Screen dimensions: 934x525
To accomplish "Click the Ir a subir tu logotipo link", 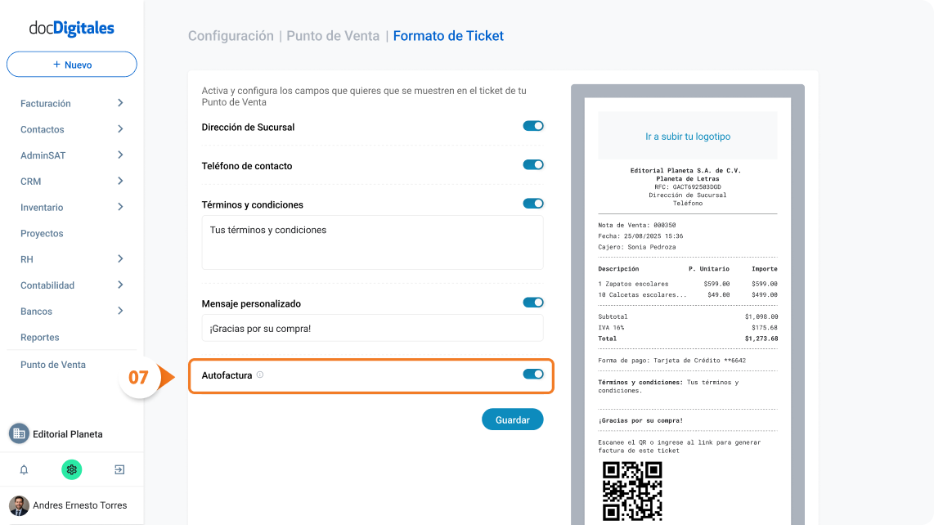I will 687,137.
